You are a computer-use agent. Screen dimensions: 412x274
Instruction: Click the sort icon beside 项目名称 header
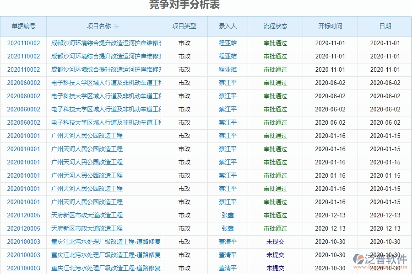117,26
